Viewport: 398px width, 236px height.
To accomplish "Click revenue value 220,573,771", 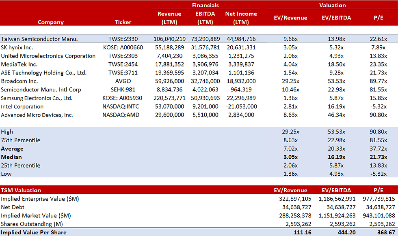I will tap(169, 98).
